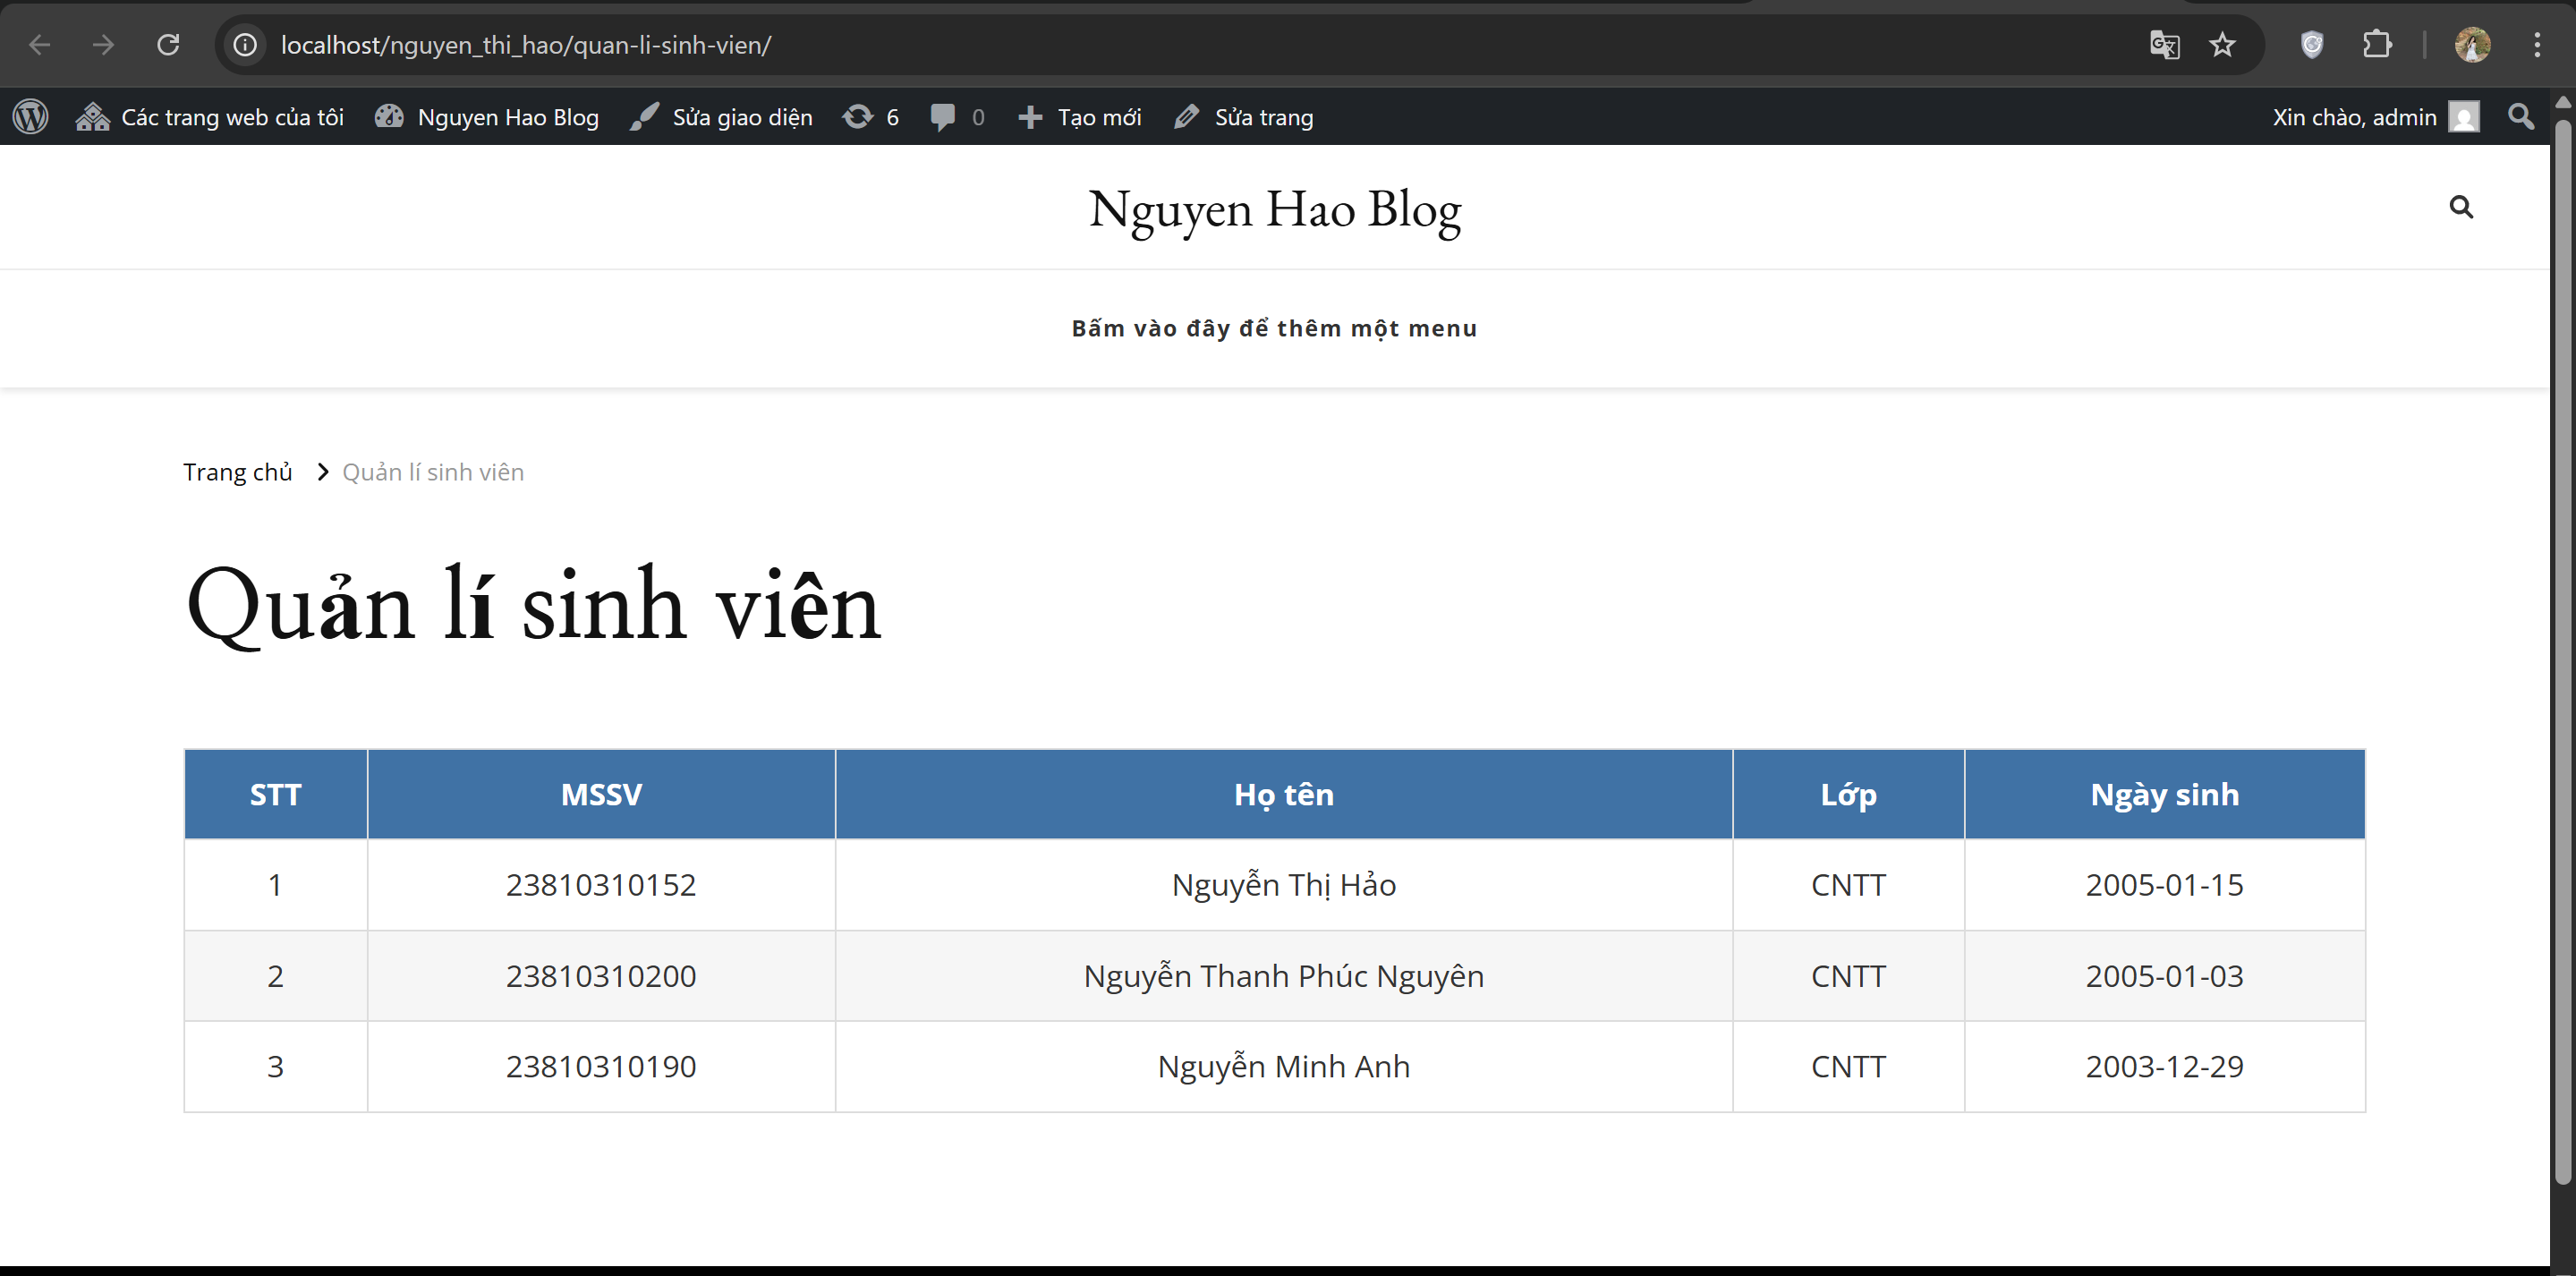Click MSSV 23810310200 cell

[601, 976]
